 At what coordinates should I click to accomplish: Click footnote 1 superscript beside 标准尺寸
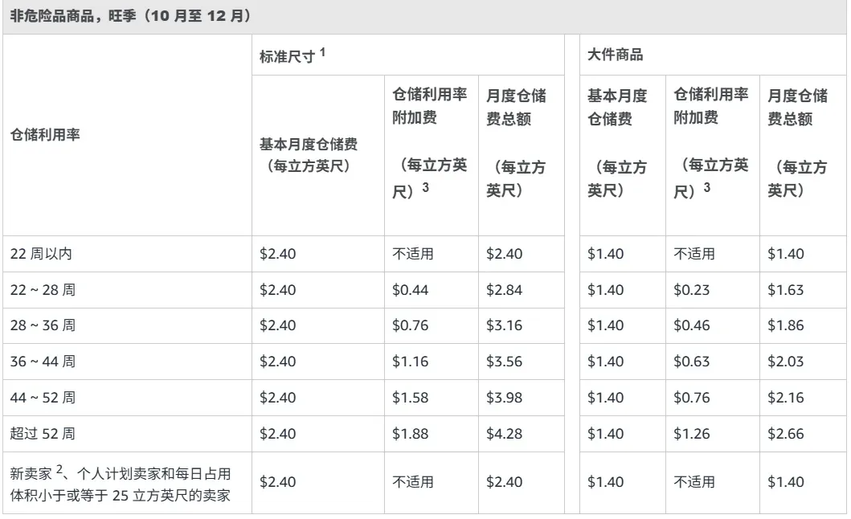click(x=322, y=52)
